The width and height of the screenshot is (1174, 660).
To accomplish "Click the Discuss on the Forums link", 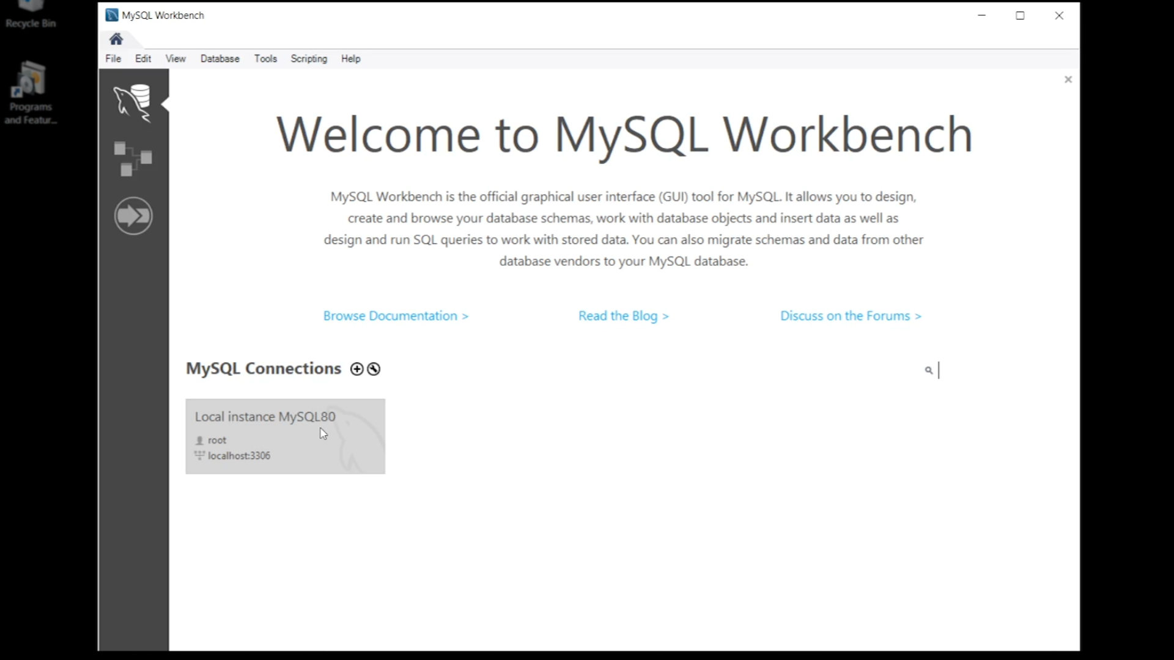I will pos(850,316).
